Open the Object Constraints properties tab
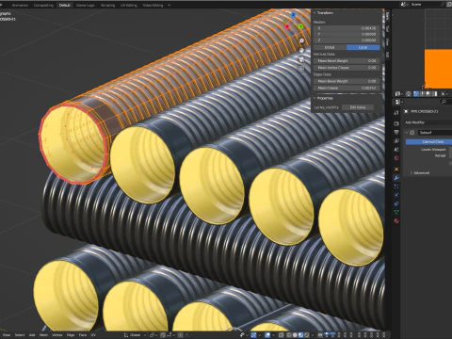Screen dimensions: 452x339 pos(396,203)
